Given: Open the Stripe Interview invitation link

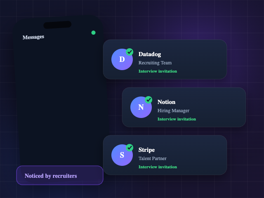Looking at the screenshot, I should pos(158,167).
